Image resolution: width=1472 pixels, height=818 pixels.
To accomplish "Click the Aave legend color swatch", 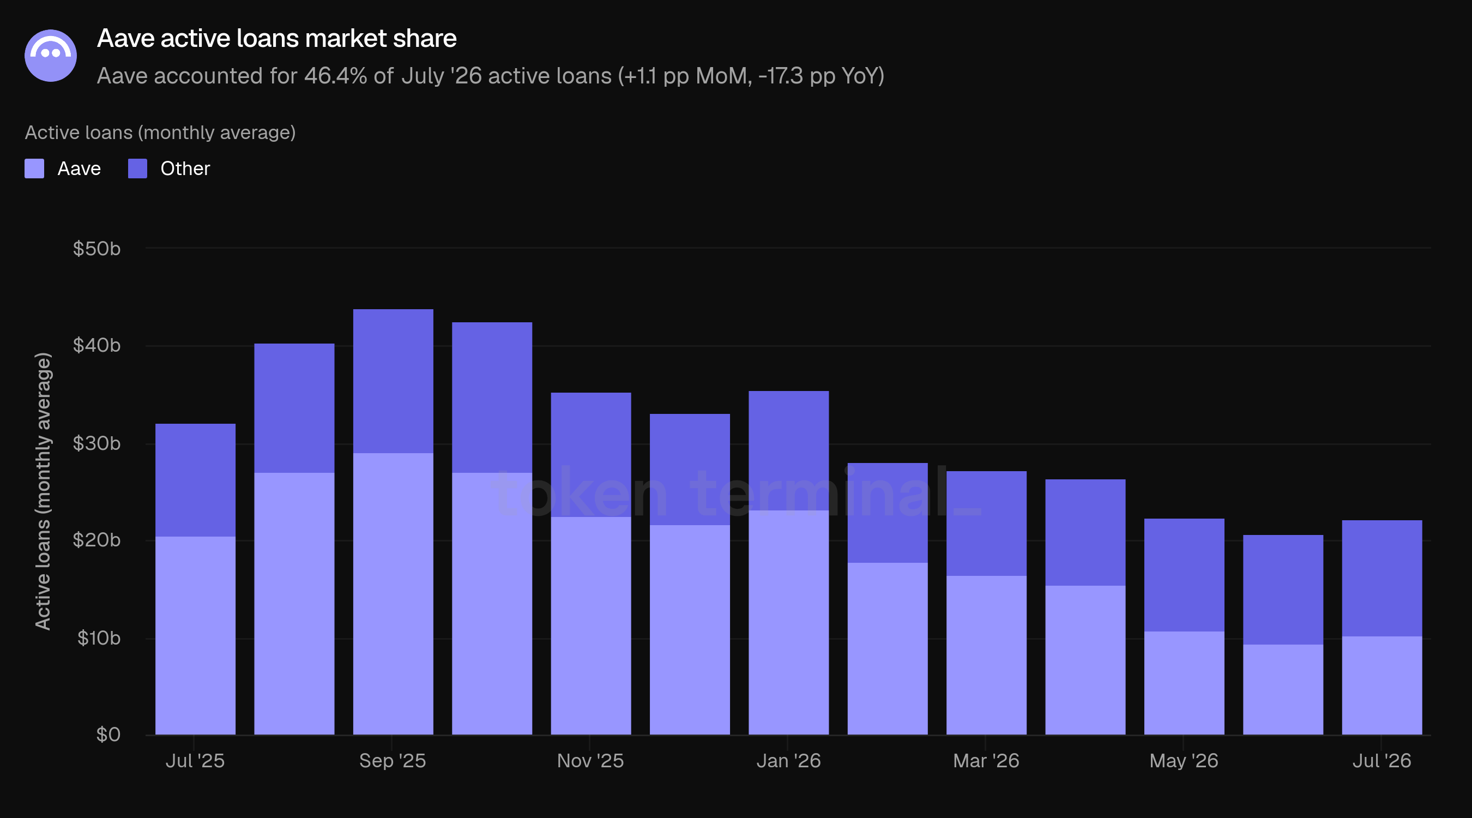I will coord(34,169).
